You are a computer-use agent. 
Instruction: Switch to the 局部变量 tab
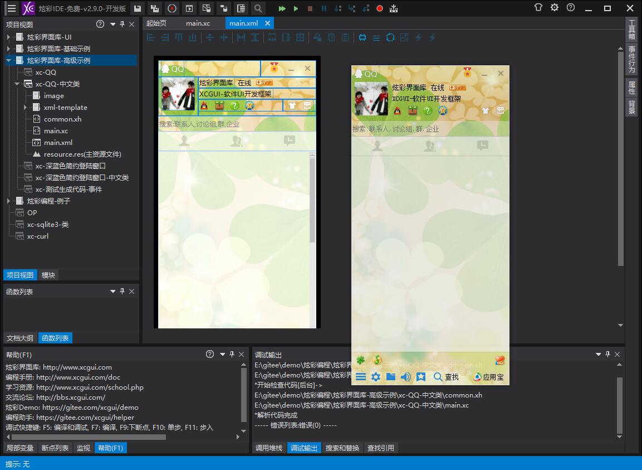pos(20,448)
